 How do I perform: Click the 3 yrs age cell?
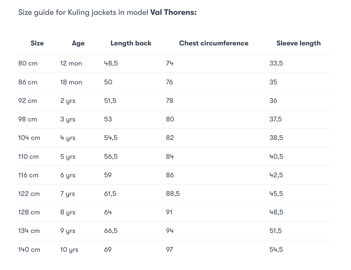tap(67, 119)
